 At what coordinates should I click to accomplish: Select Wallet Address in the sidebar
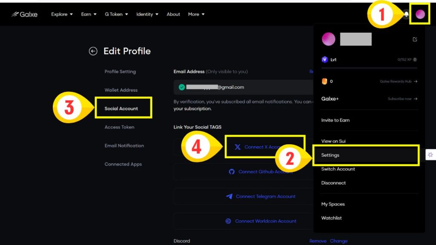point(121,90)
